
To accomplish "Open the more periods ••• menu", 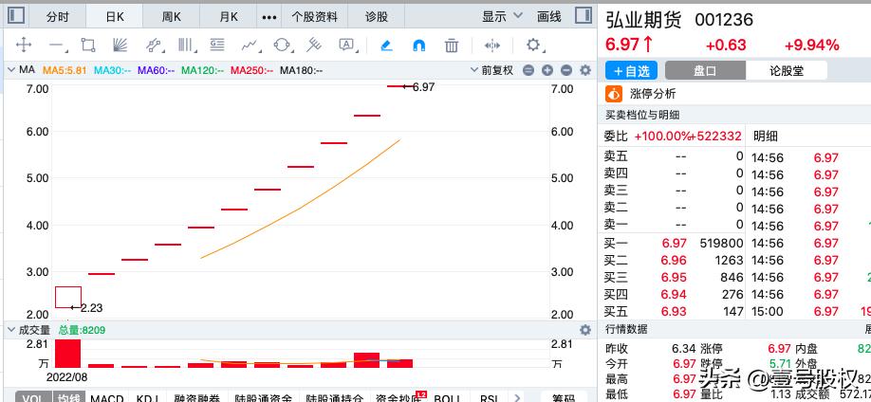I will click(x=269, y=17).
